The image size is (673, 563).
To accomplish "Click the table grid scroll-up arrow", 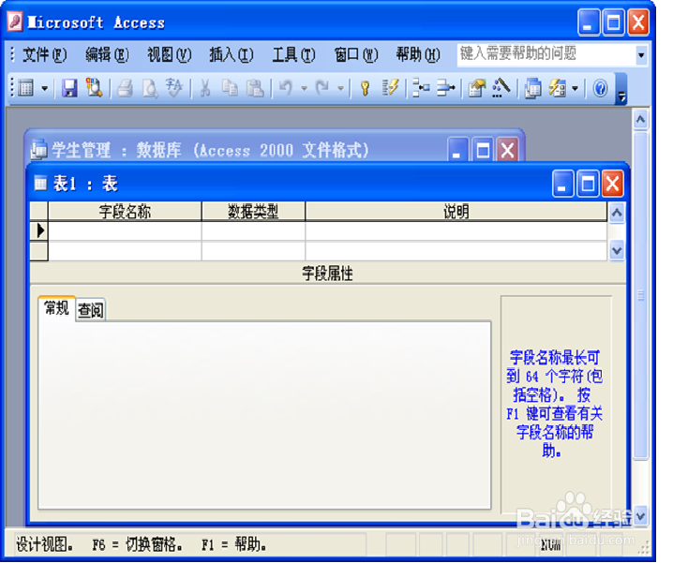I will click(x=617, y=213).
